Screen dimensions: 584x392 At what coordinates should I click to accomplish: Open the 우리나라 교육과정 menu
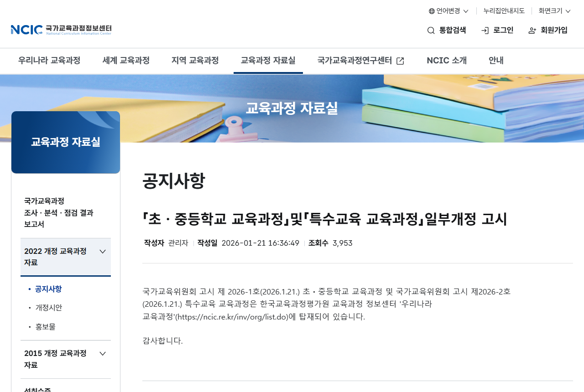[49, 61]
